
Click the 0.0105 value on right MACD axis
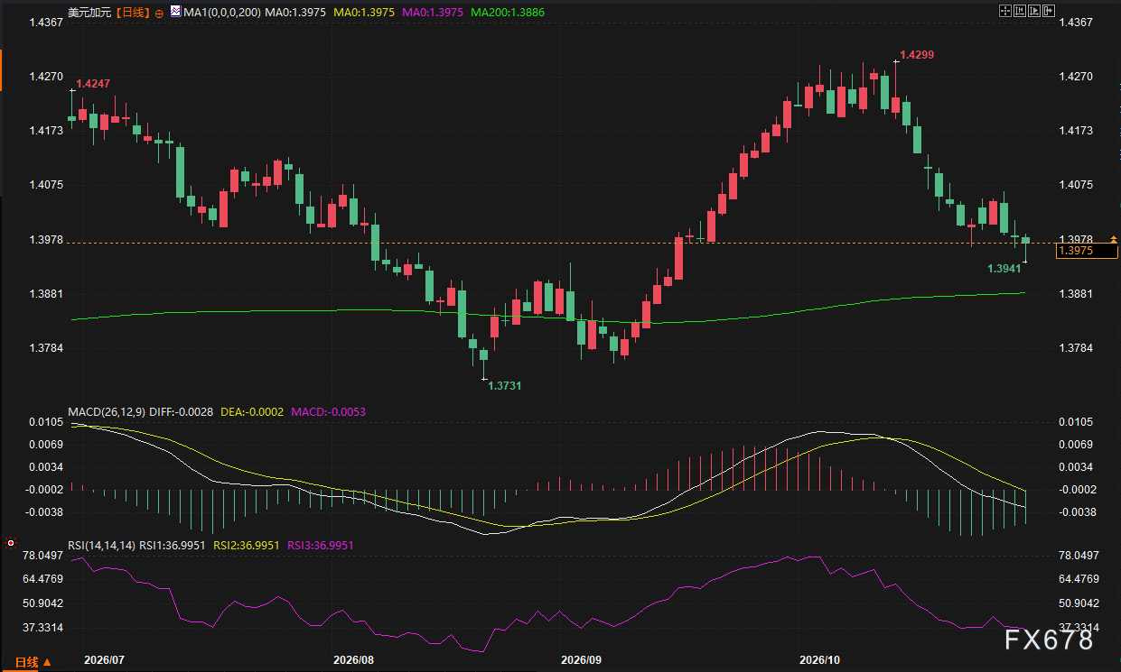point(1076,422)
